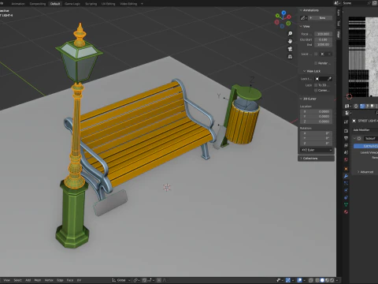The width and height of the screenshot is (378, 284).
Task: Collapse the View panel
Action: 301,26
